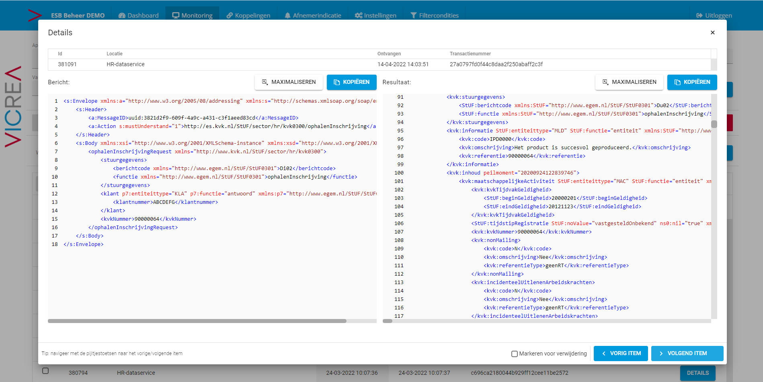Click Bericht line 13 klantnummer ABCDEFG
This screenshot has height=382, width=763.
[166, 202]
